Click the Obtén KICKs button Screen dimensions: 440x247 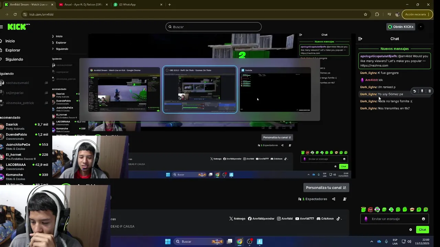[401, 27]
